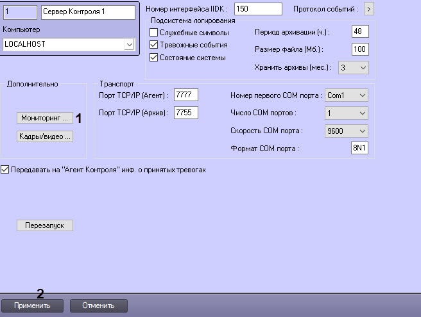Image resolution: width=421 pixels, height=317 pixels.
Task: Uncheck the Состояние системы checkbox
Action: 153,58
